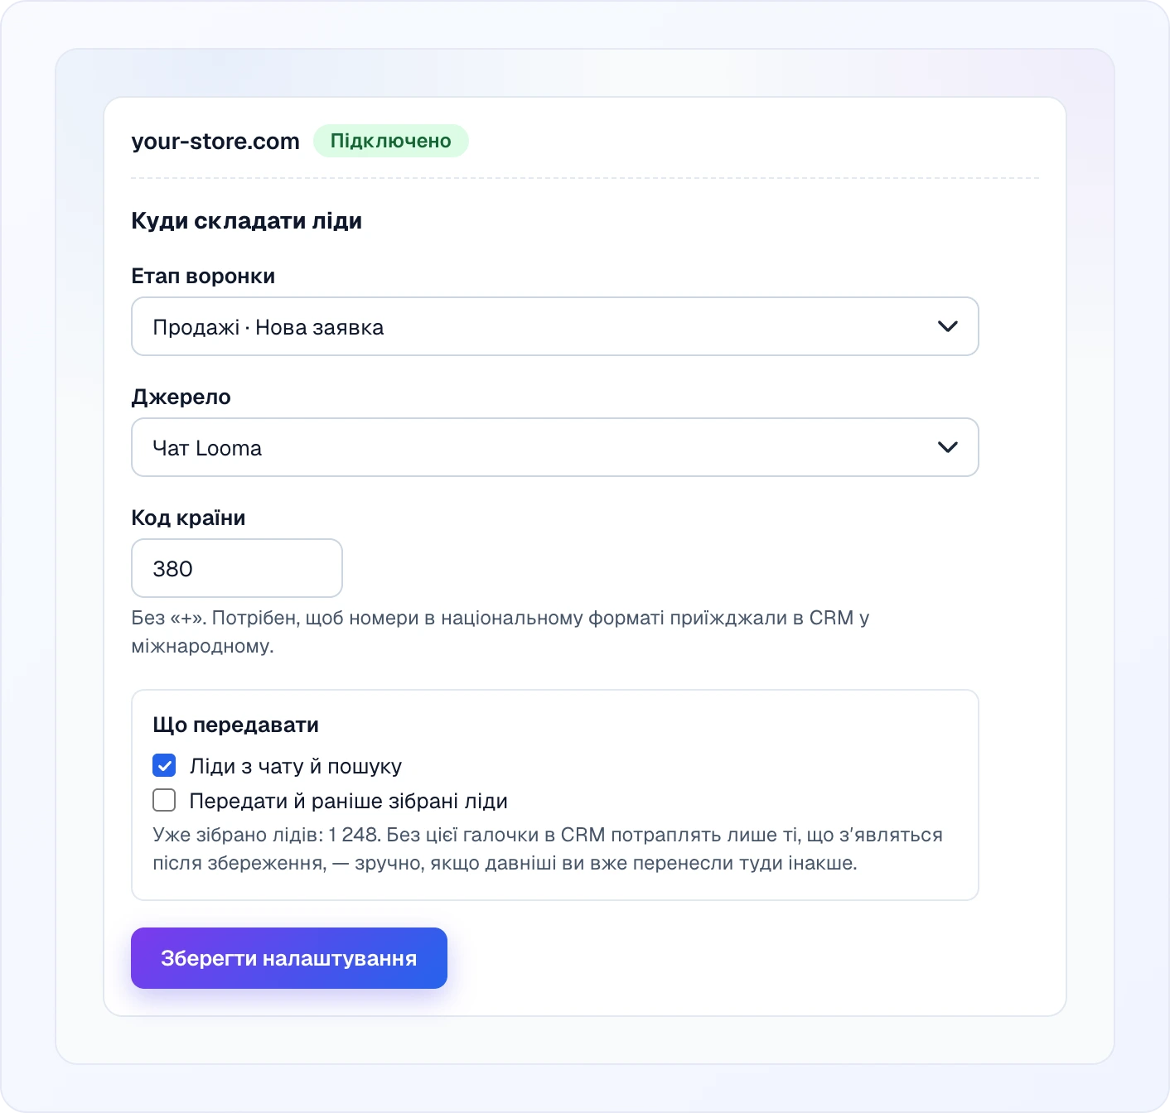Open the Джерело dropdown with Чат Looma
The width and height of the screenshot is (1170, 1113).
pyautogui.click(x=554, y=447)
